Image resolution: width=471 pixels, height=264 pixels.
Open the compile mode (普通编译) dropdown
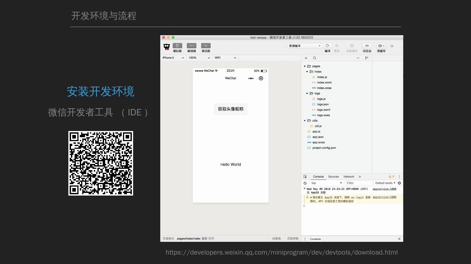(305, 46)
